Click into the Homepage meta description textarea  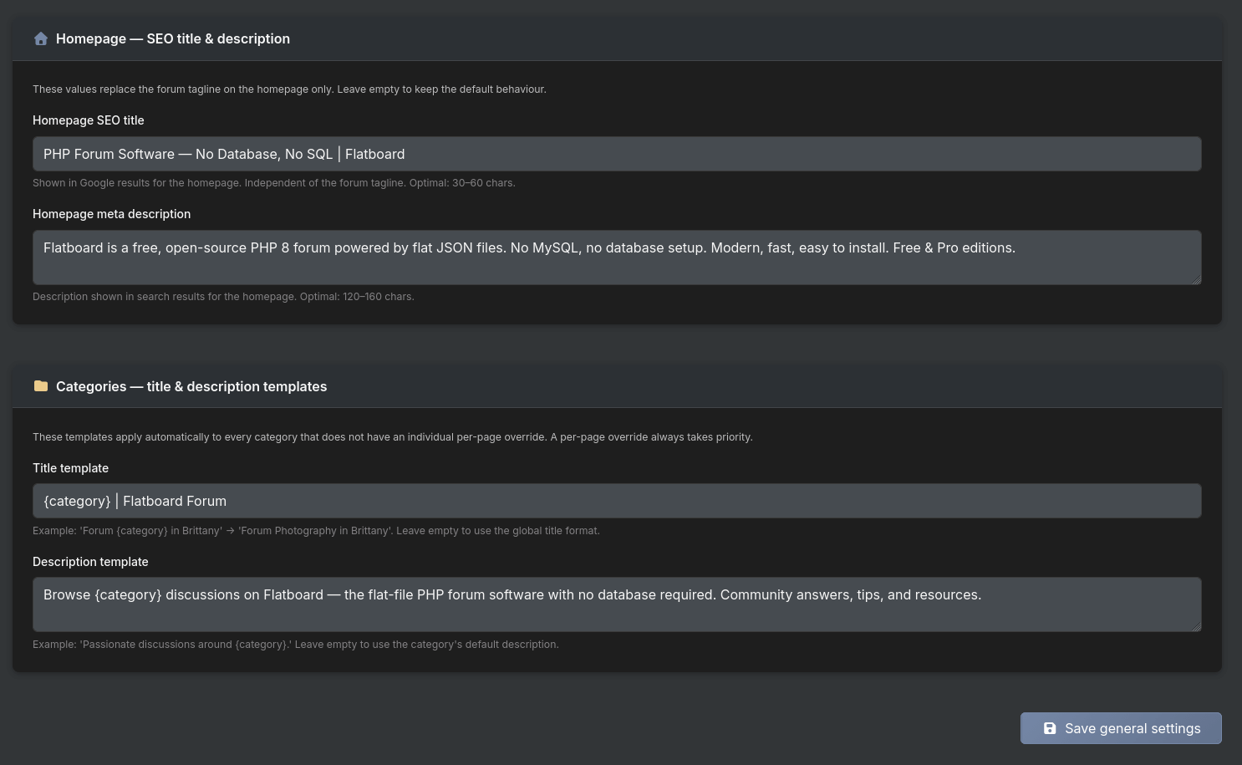617,258
